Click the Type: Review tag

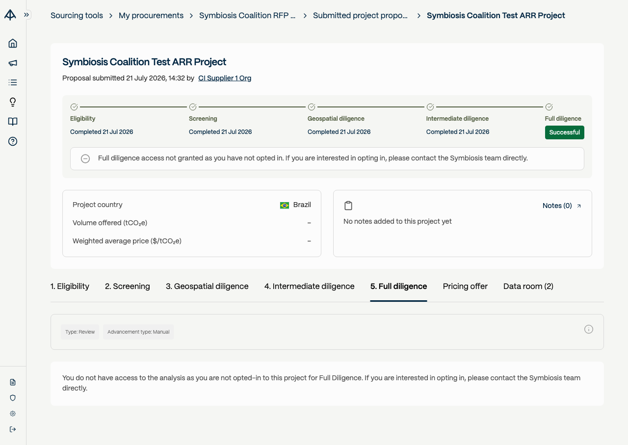coord(80,332)
